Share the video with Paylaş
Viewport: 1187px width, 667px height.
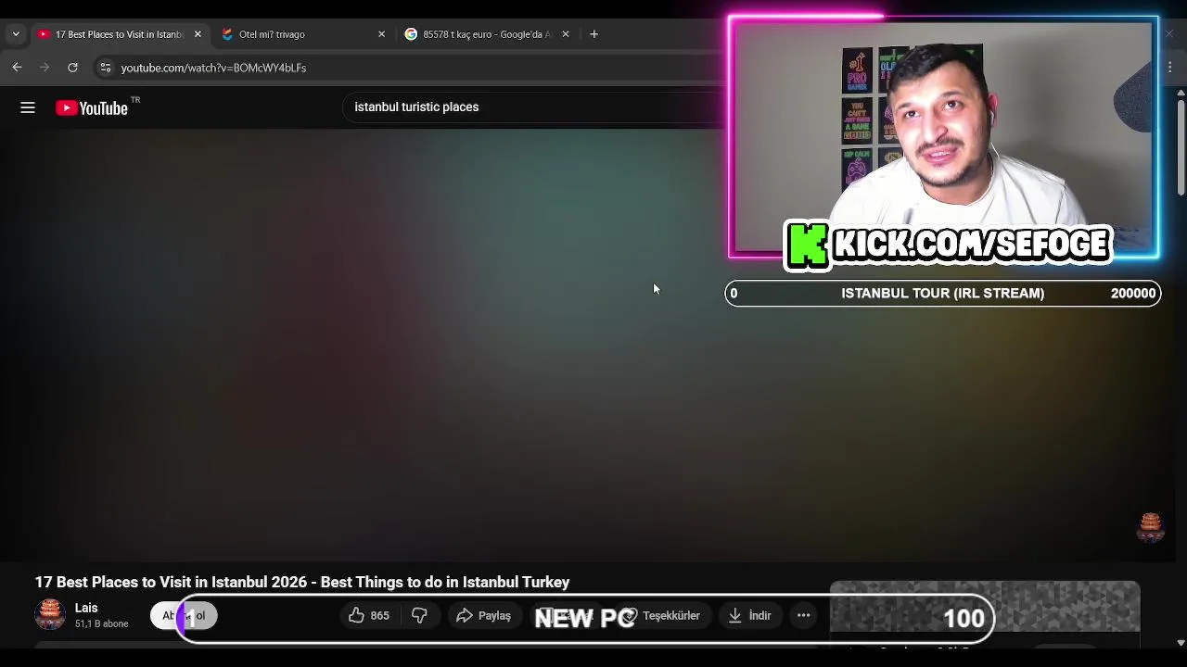(484, 615)
